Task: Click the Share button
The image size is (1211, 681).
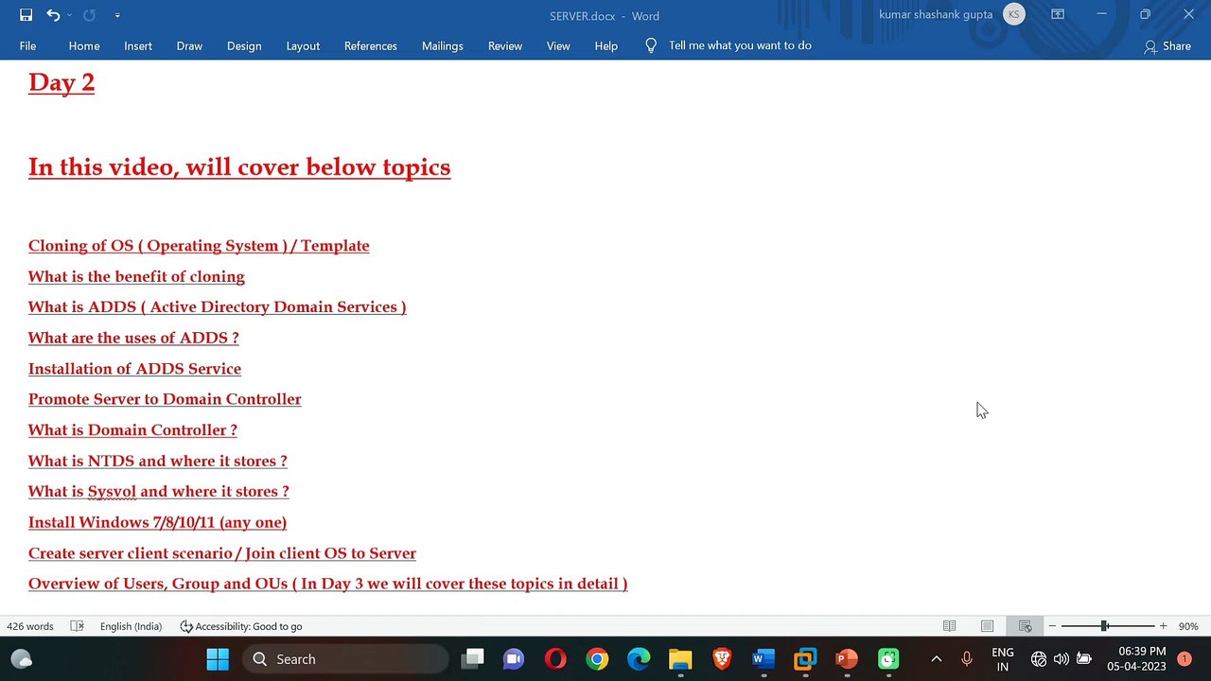Action: coord(1167,45)
